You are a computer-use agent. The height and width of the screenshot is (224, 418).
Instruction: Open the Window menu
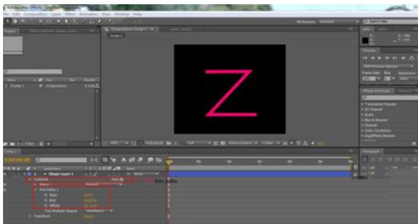coord(122,14)
